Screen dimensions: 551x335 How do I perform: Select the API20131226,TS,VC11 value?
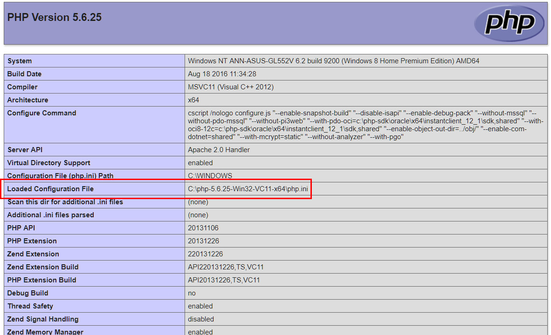(x=224, y=280)
